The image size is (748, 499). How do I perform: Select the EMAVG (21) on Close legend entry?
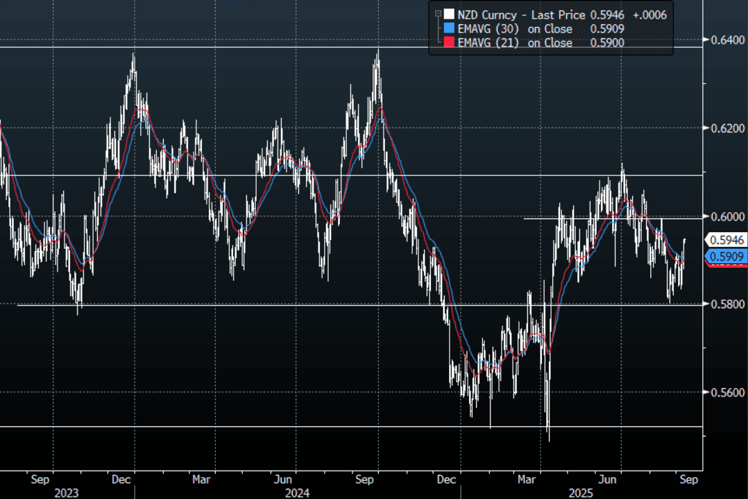click(x=515, y=43)
